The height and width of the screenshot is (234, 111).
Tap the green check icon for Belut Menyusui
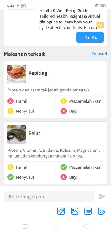pyautogui.click(x=10, y=177)
